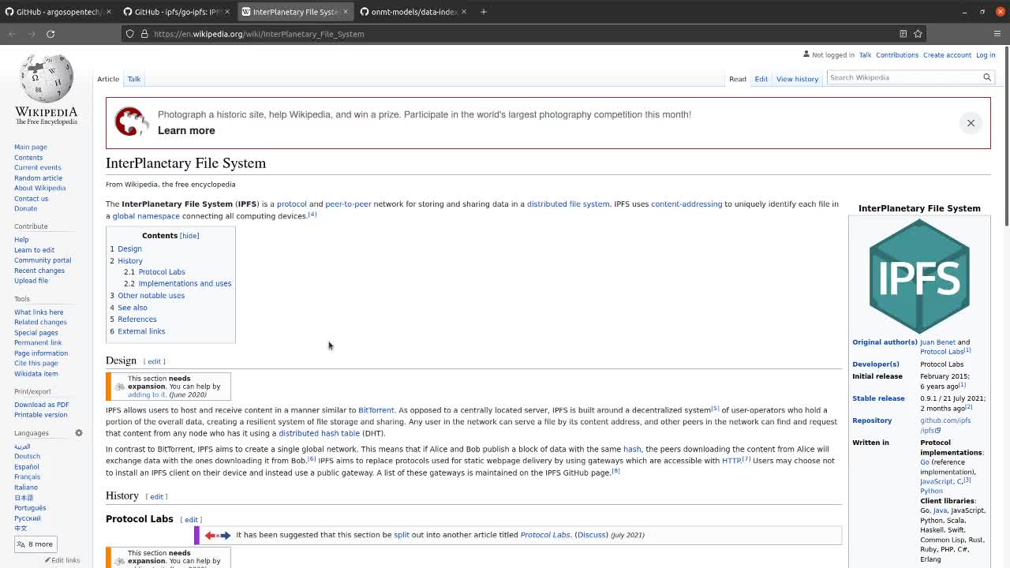Select the Article tab
Image resolution: width=1010 pixels, height=568 pixels.
(108, 79)
